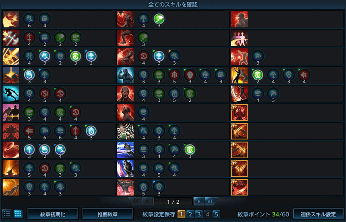
Task: Select the glowing S glyph costing 3
Action: [29, 75]
